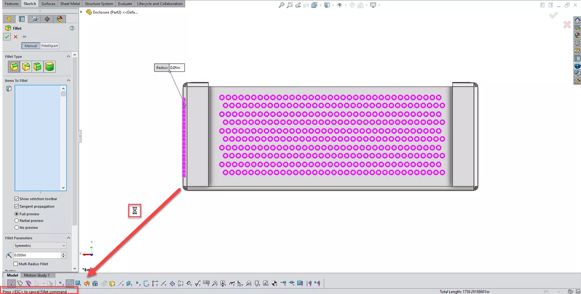Open the DimXpertManager crosshair tab
The image size is (581, 294).
[47, 19]
